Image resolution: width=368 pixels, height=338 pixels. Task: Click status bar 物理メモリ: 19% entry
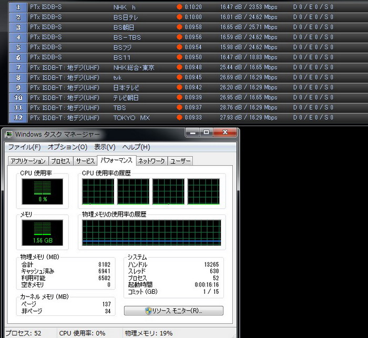[149, 333]
